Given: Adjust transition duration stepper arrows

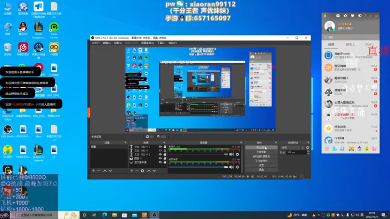Looking at the screenshot, I should click(x=308, y=152).
